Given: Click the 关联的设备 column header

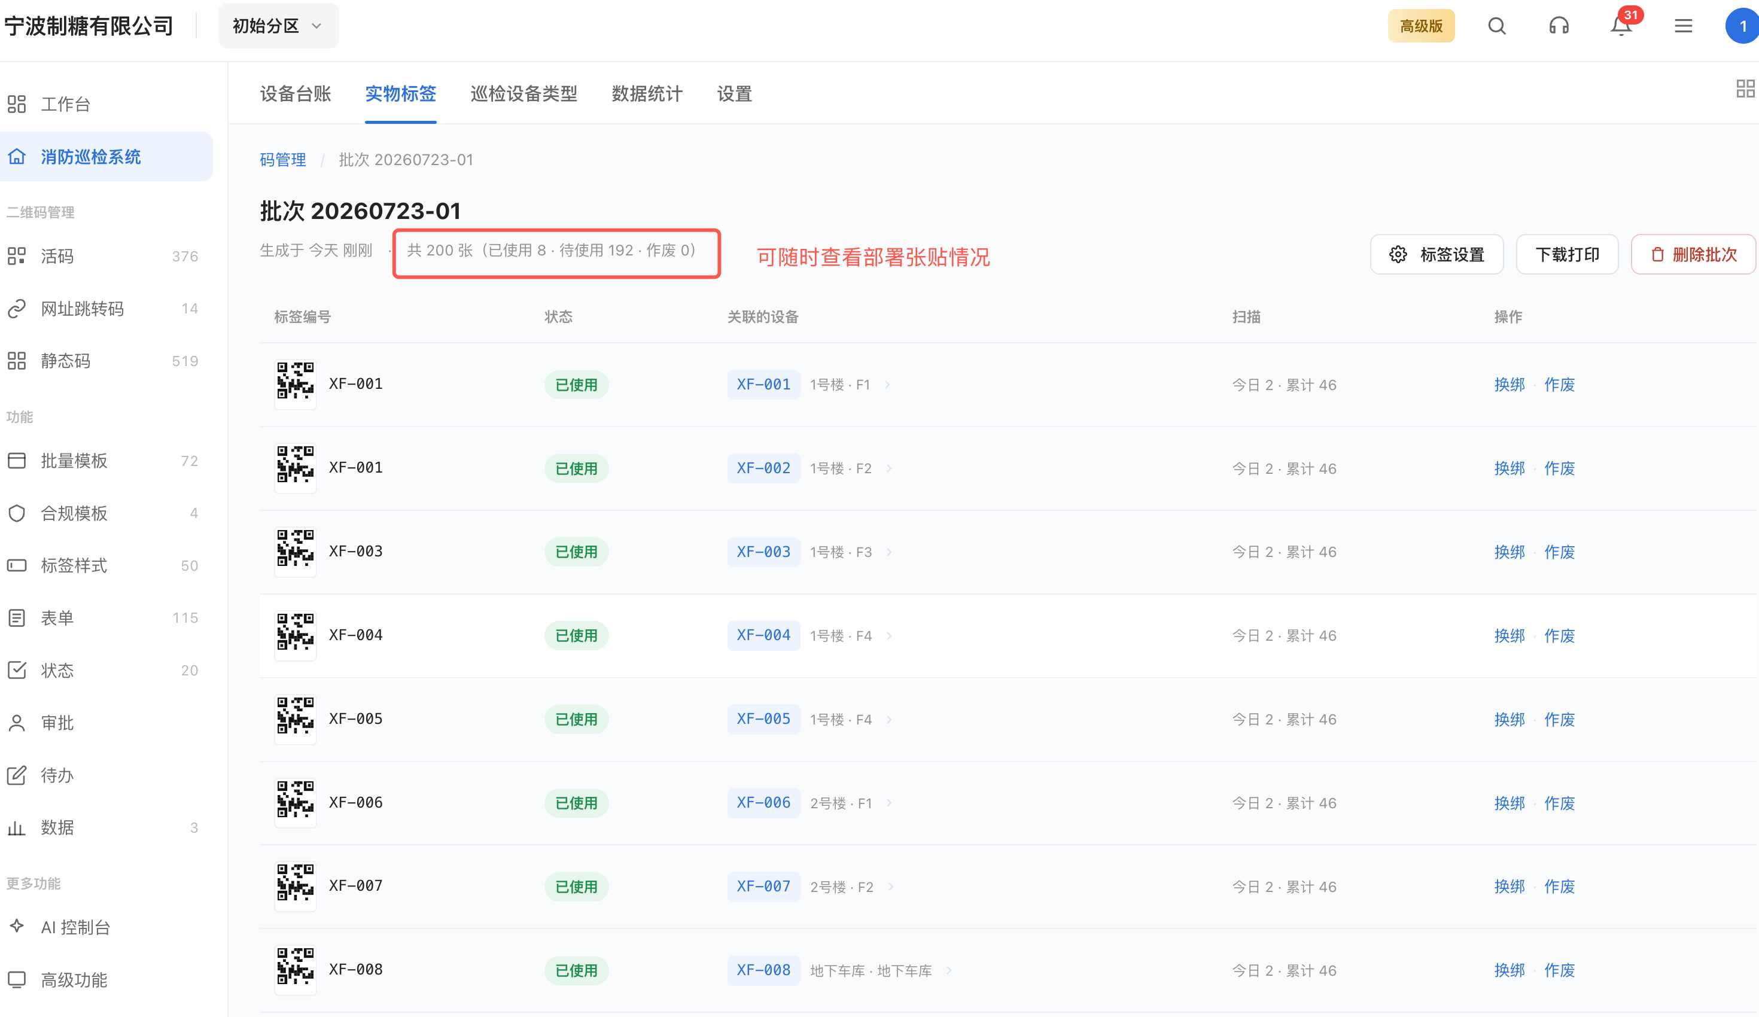Looking at the screenshot, I should click(763, 317).
